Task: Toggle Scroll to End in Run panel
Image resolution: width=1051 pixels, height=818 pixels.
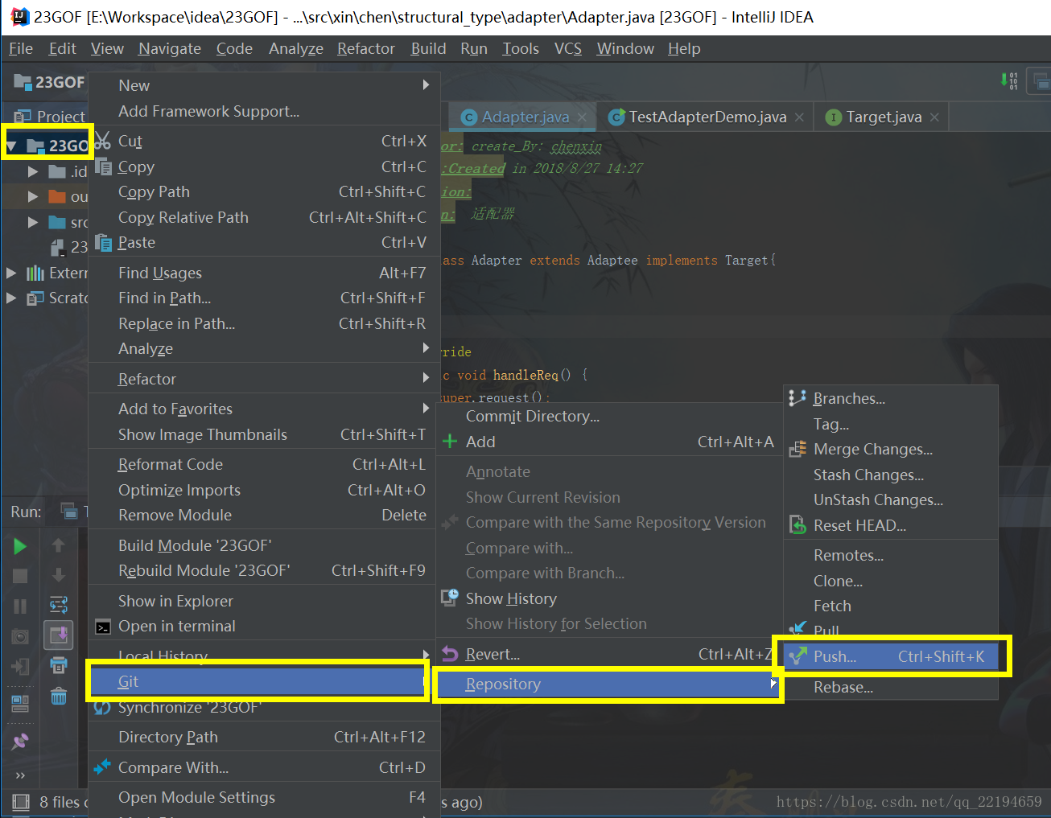Action: [x=59, y=635]
